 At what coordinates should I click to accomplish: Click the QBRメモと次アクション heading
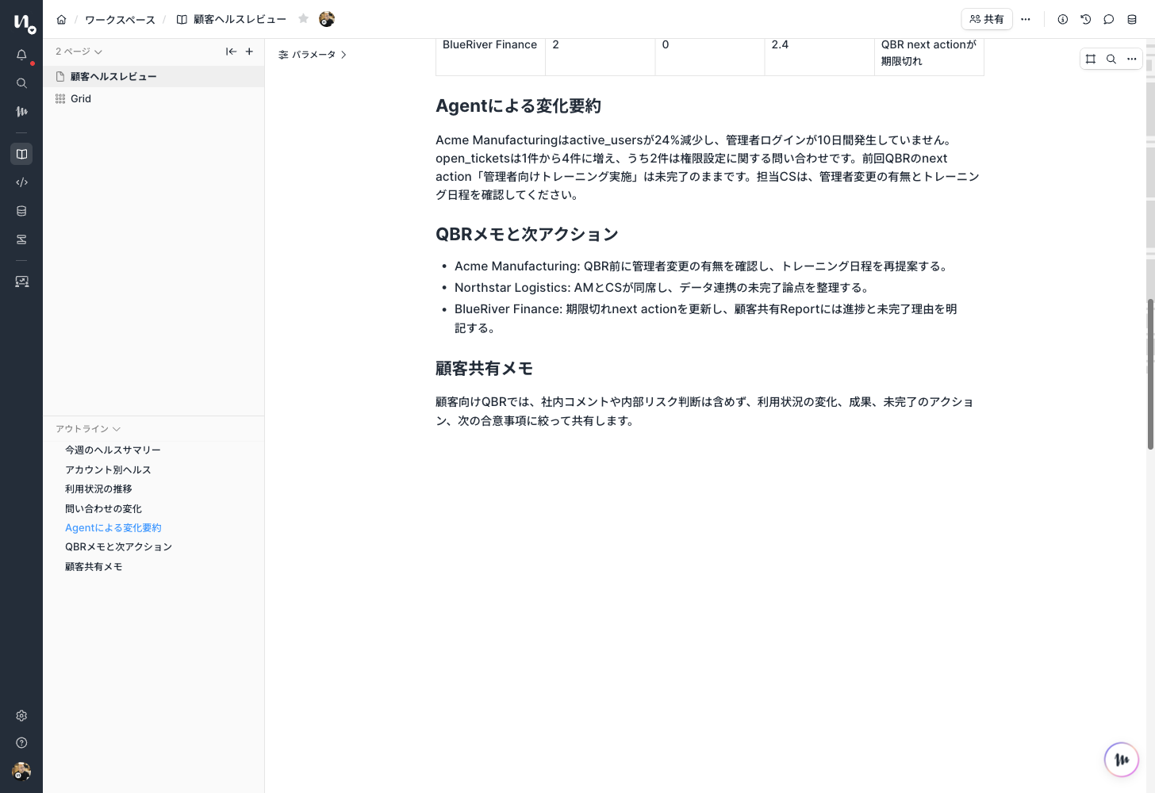pyautogui.click(x=527, y=235)
